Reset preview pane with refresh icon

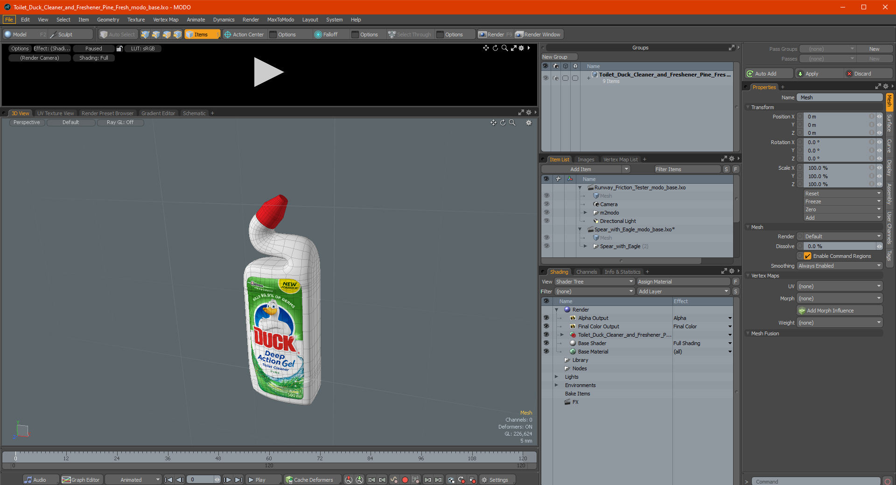[495, 48]
